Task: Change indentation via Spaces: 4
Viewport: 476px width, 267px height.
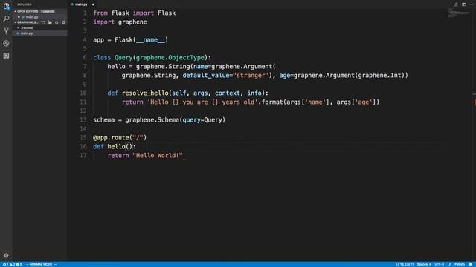Action: coord(424,264)
